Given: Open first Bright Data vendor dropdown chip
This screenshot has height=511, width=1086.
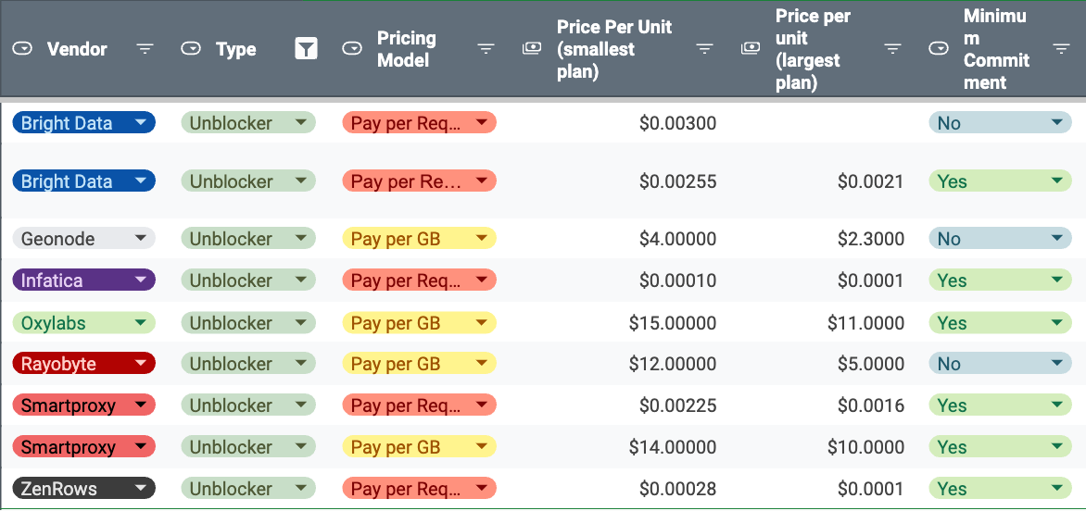Looking at the screenshot, I should point(83,123).
